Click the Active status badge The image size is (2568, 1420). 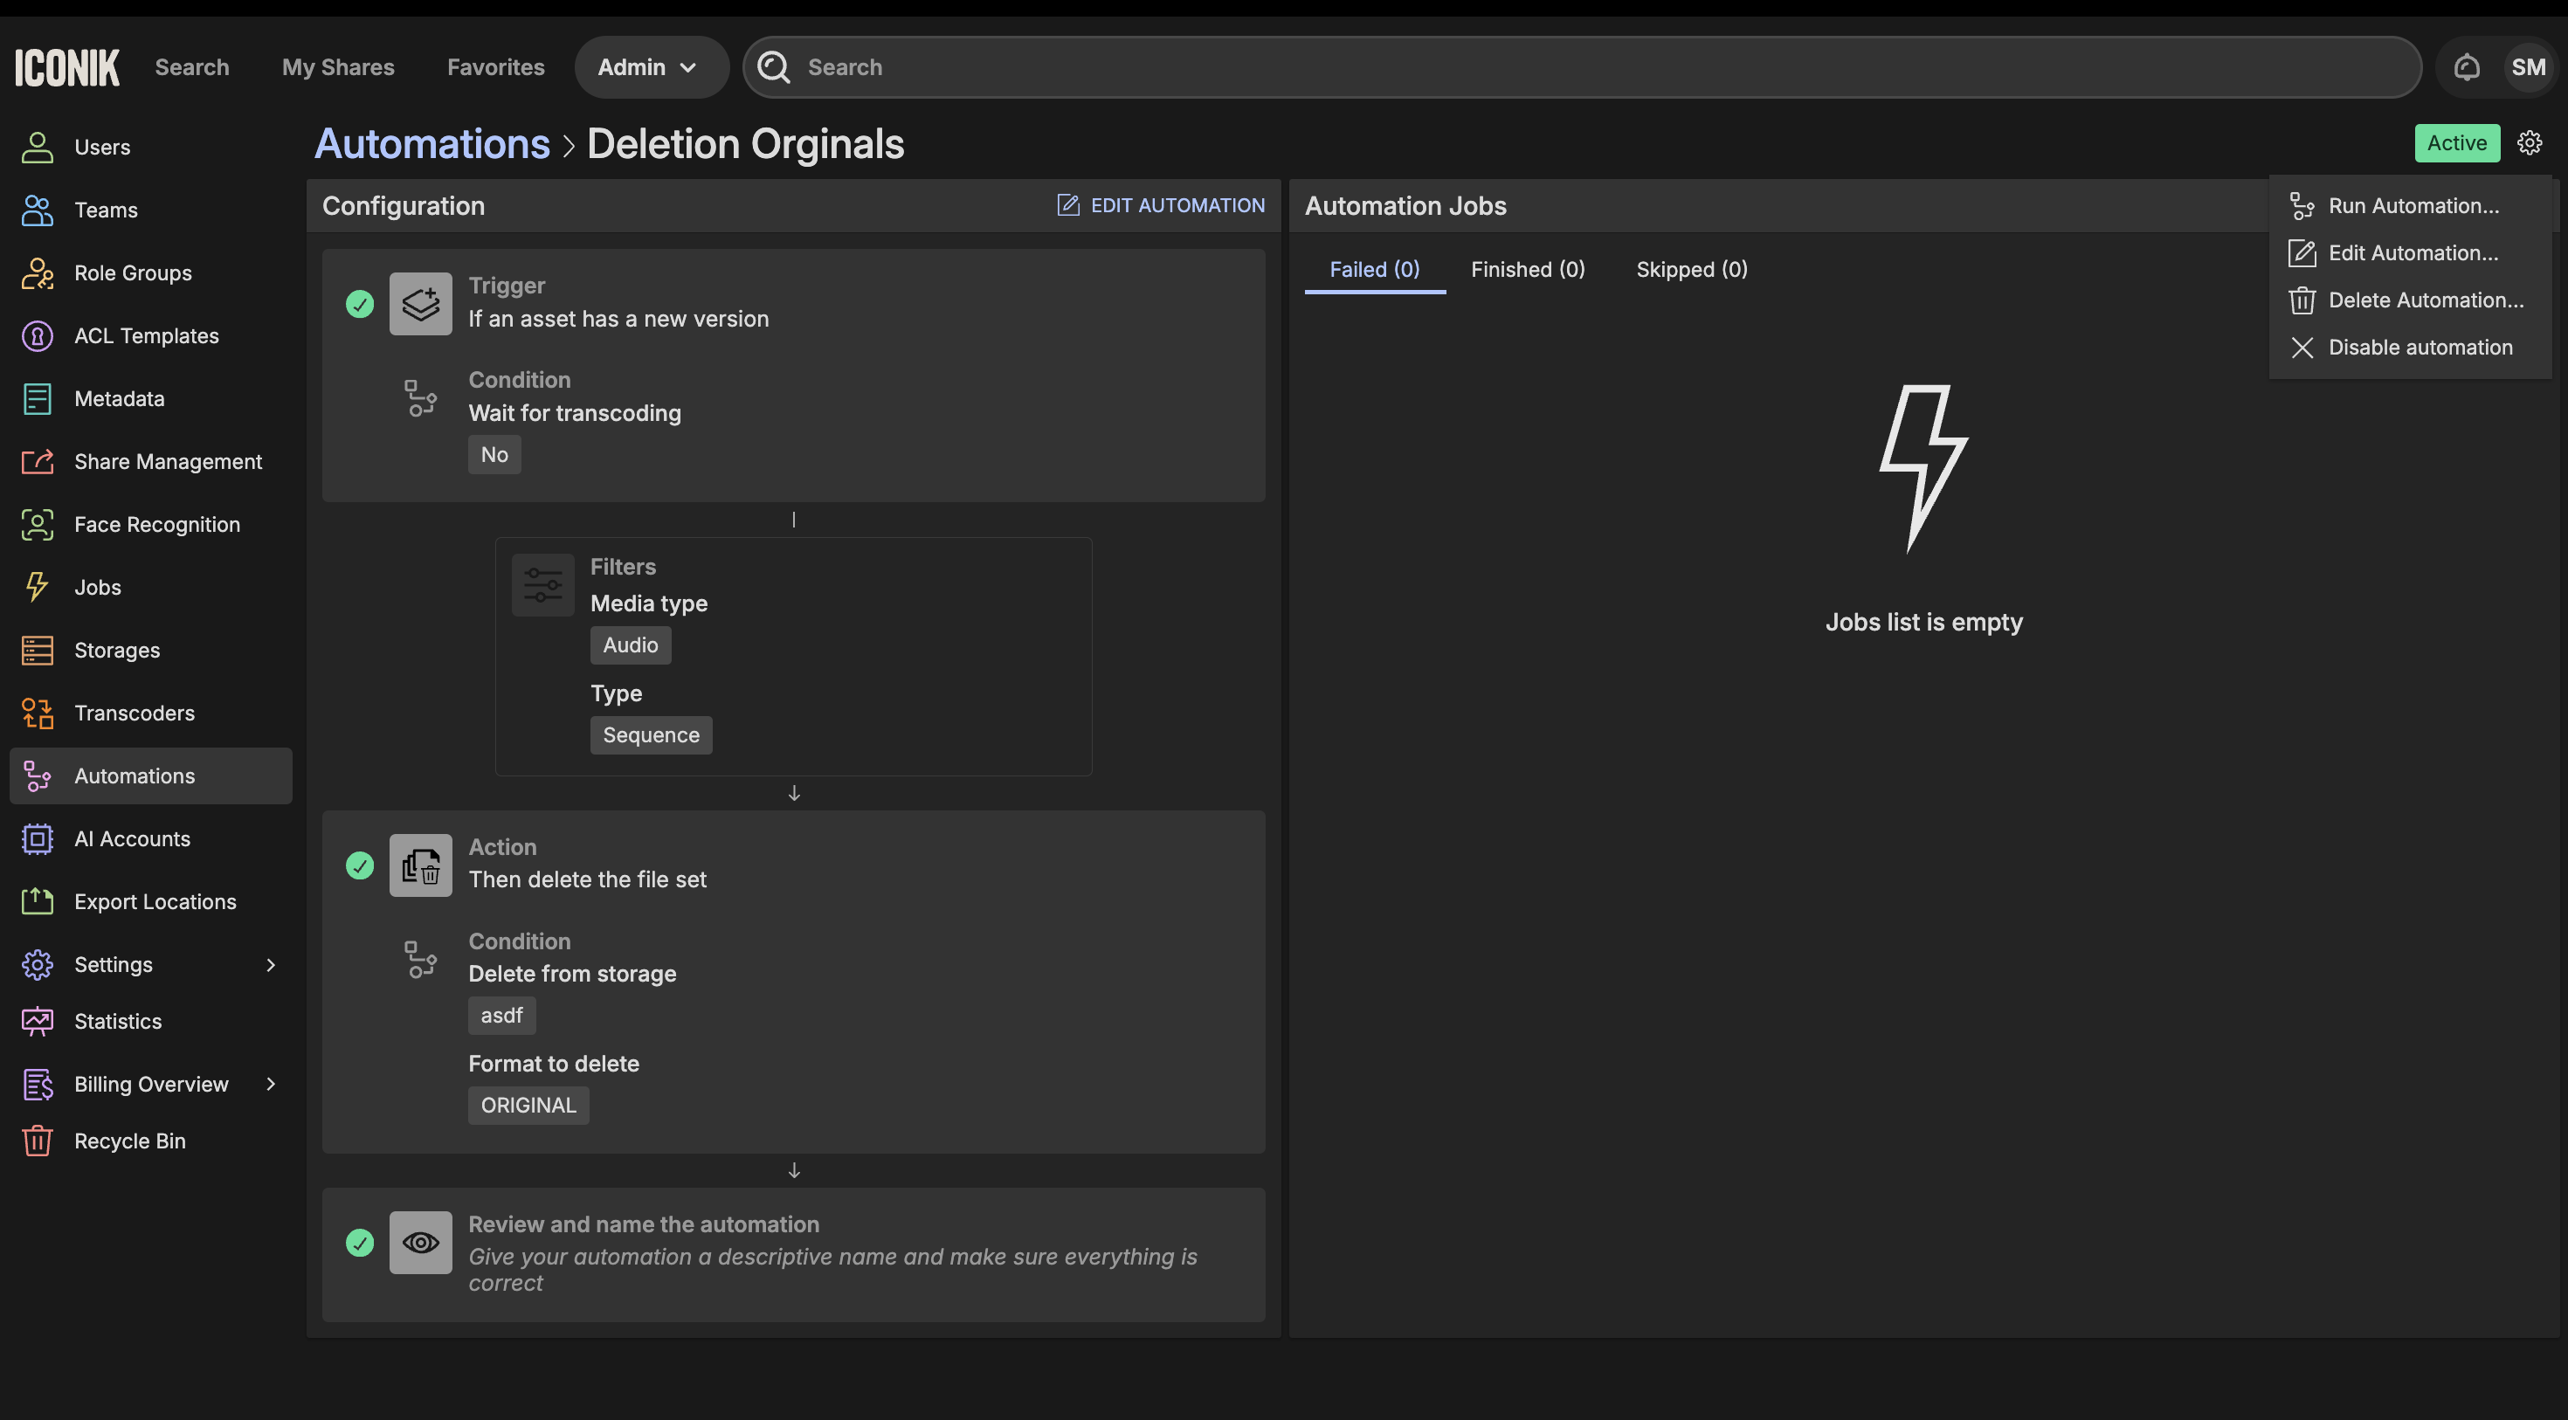click(x=2456, y=142)
